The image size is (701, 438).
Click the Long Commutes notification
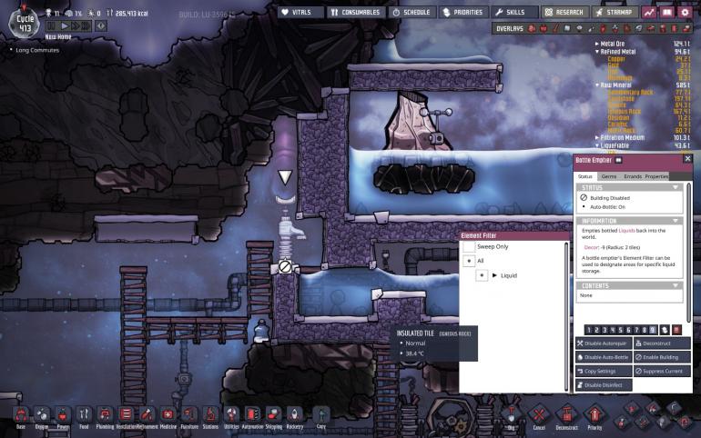click(37, 50)
